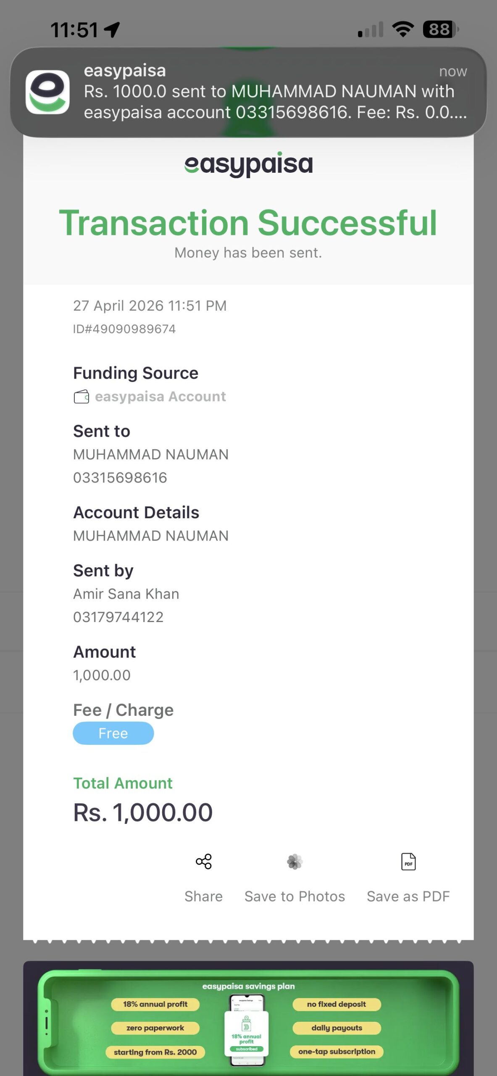Tap the easypaisa logo on the receipt
This screenshot has width=497, height=1076.
[x=248, y=164]
